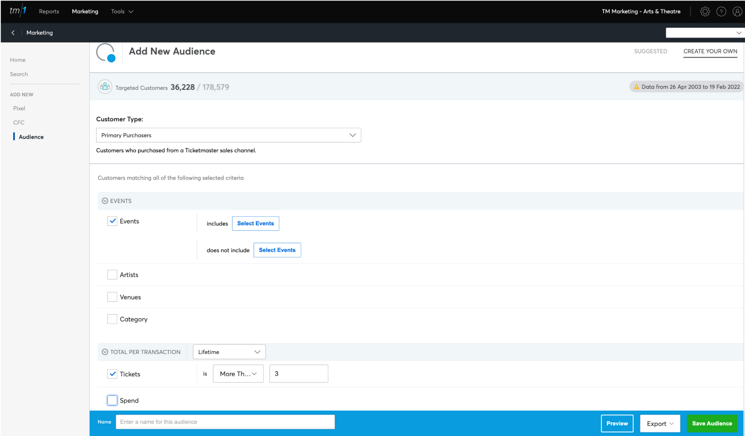Select Pixel under Add New

tap(19, 109)
